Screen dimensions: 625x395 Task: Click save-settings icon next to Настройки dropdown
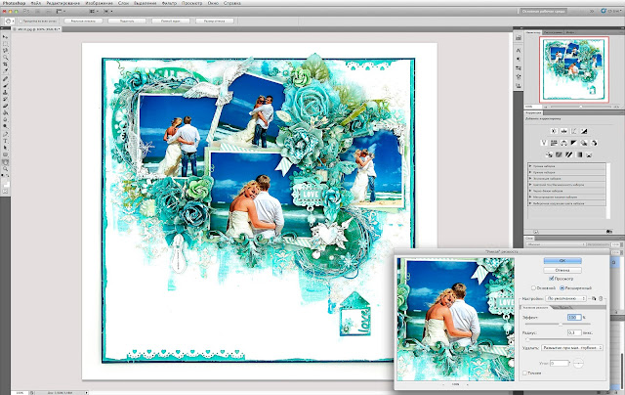(x=594, y=298)
